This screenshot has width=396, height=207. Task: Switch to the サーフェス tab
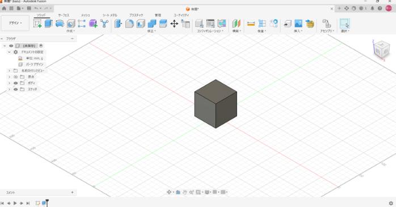[x=64, y=15]
